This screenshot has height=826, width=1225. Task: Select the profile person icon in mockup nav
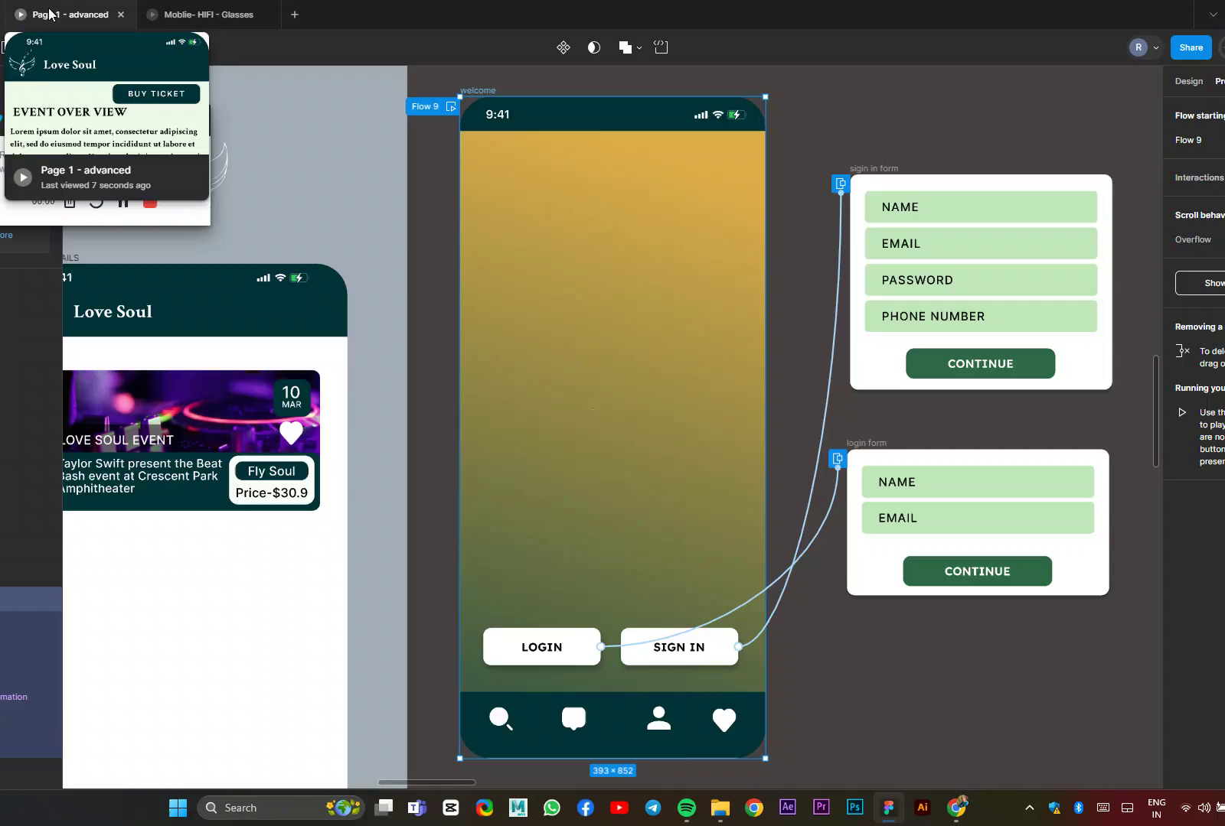coord(658,718)
